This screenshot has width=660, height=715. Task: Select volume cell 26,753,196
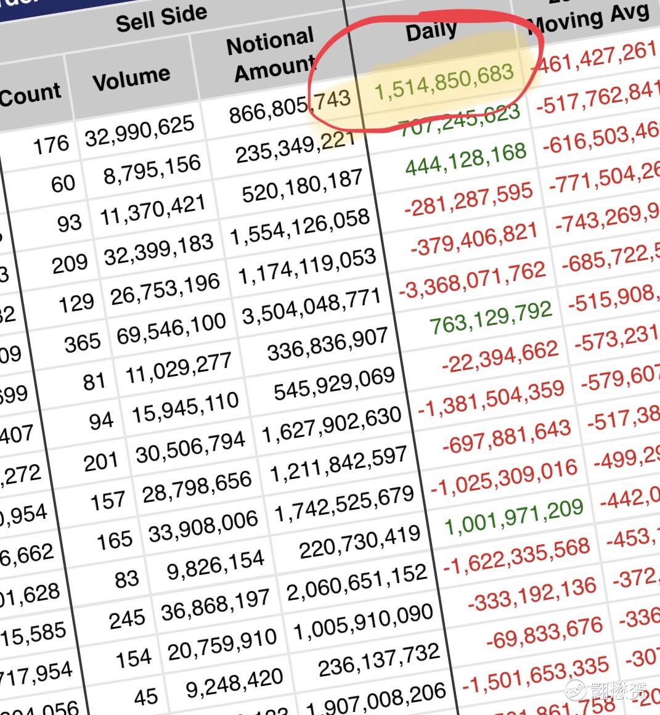coord(165,290)
